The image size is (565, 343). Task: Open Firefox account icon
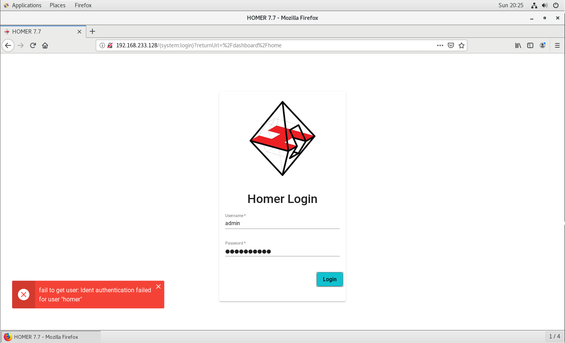(x=542, y=45)
